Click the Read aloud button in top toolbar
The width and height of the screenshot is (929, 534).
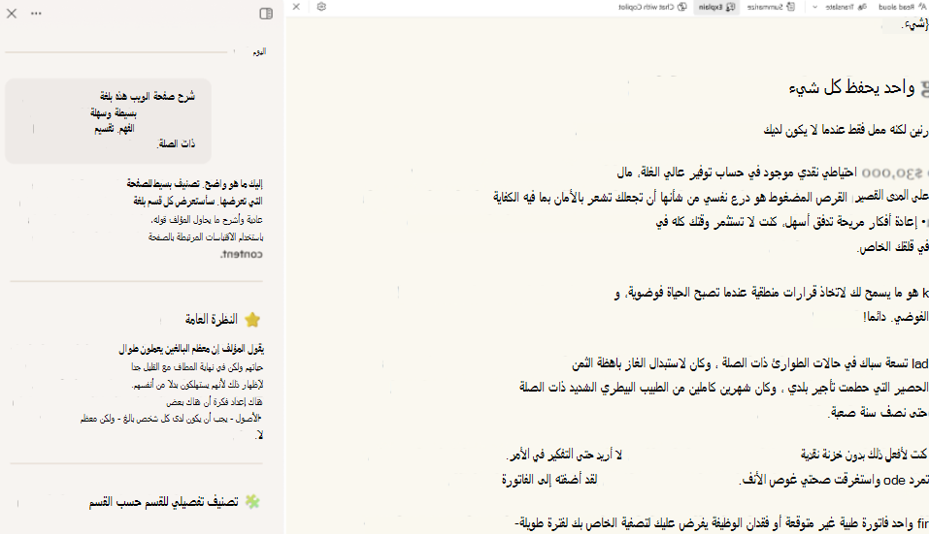pyautogui.click(x=901, y=7)
